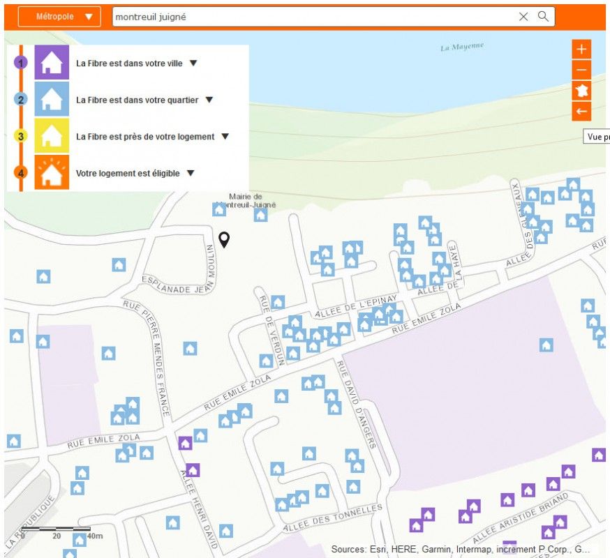Select the yellow house legend icon
This screenshot has height=558, width=610.
click(x=52, y=135)
